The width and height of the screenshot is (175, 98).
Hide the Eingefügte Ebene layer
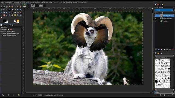(x=156, y=18)
